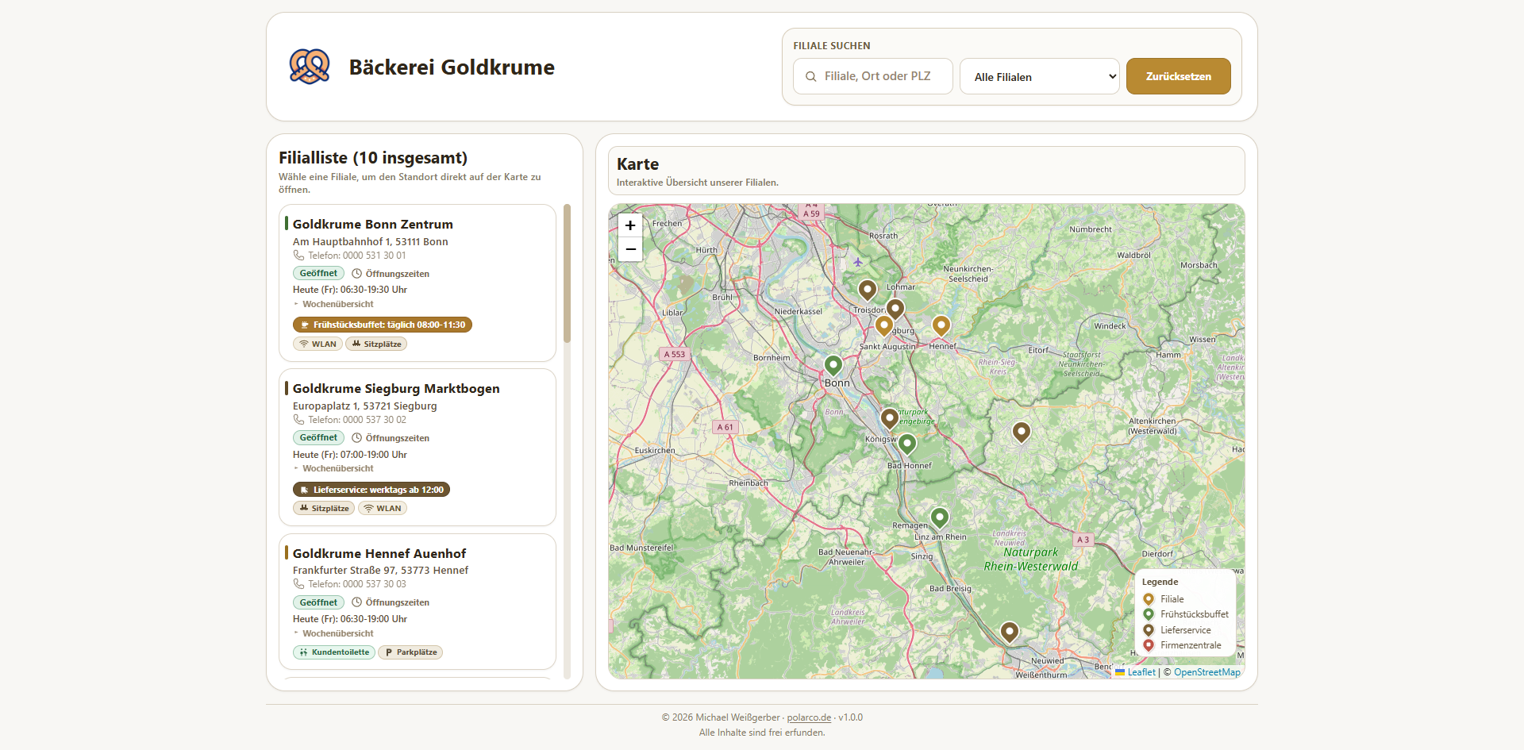The width and height of the screenshot is (1524, 750).
Task: Select the brown marker near Weißenthurm
Action: tap(1009, 631)
